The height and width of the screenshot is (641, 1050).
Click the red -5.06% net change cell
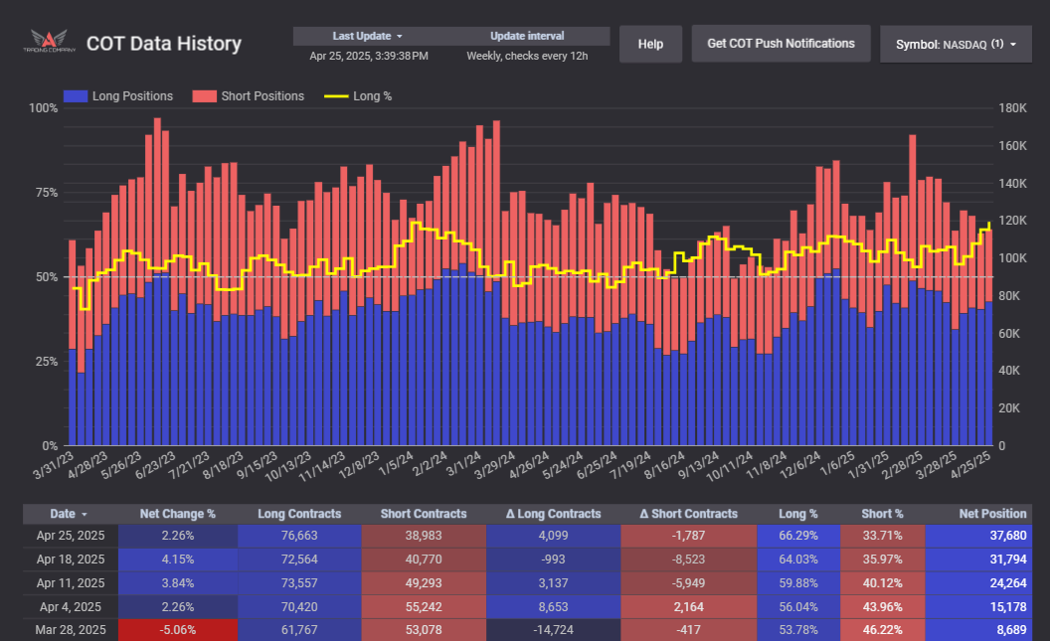click(x=177, y=630)
